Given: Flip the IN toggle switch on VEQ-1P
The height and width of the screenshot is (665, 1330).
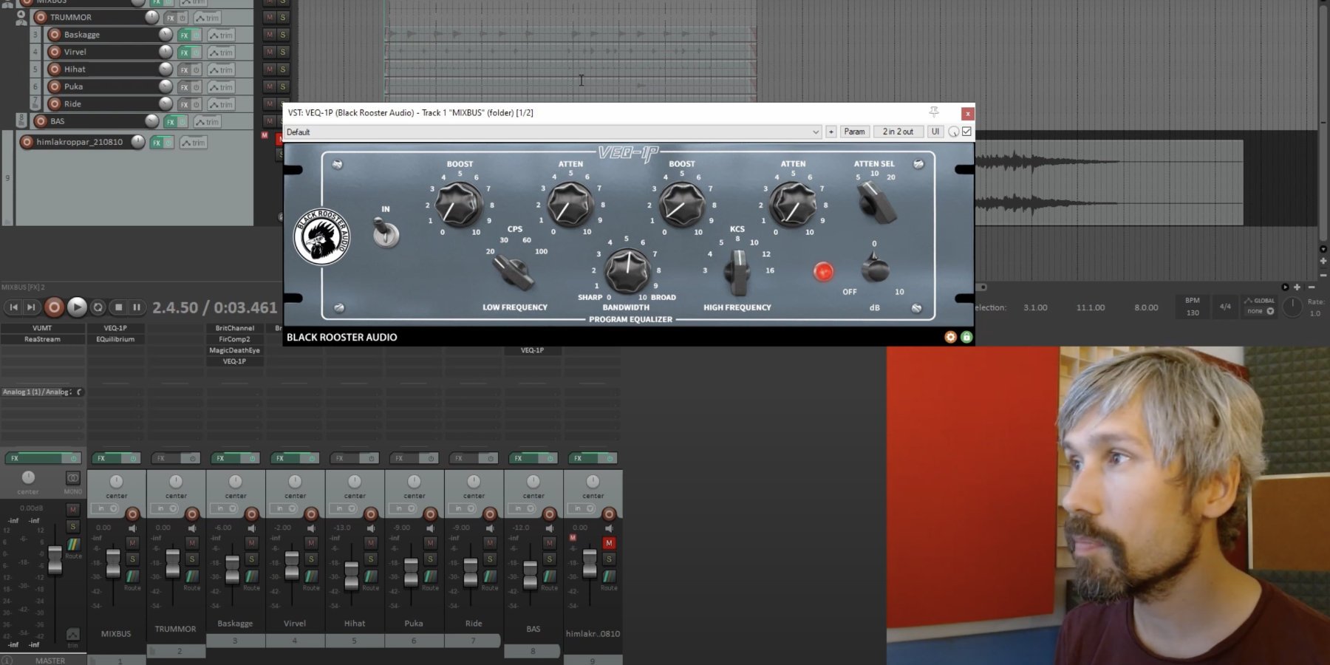Looking at the screenshot, I should point(385,233).
